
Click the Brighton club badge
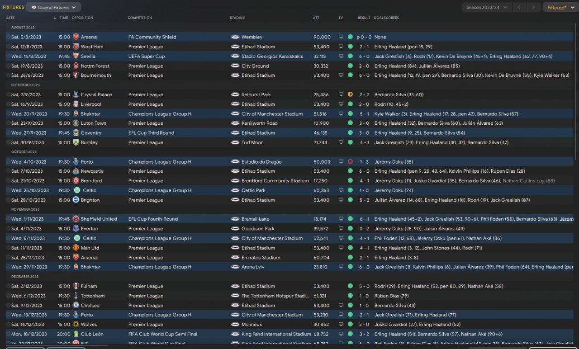pos(76,200)
